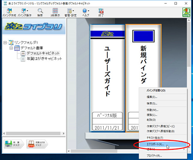Choose 作業デスクへ原稿移動(B) in the context menu
Image resolution: width=193 pixels, height=160 pixels.
click(x=163, y=131)
